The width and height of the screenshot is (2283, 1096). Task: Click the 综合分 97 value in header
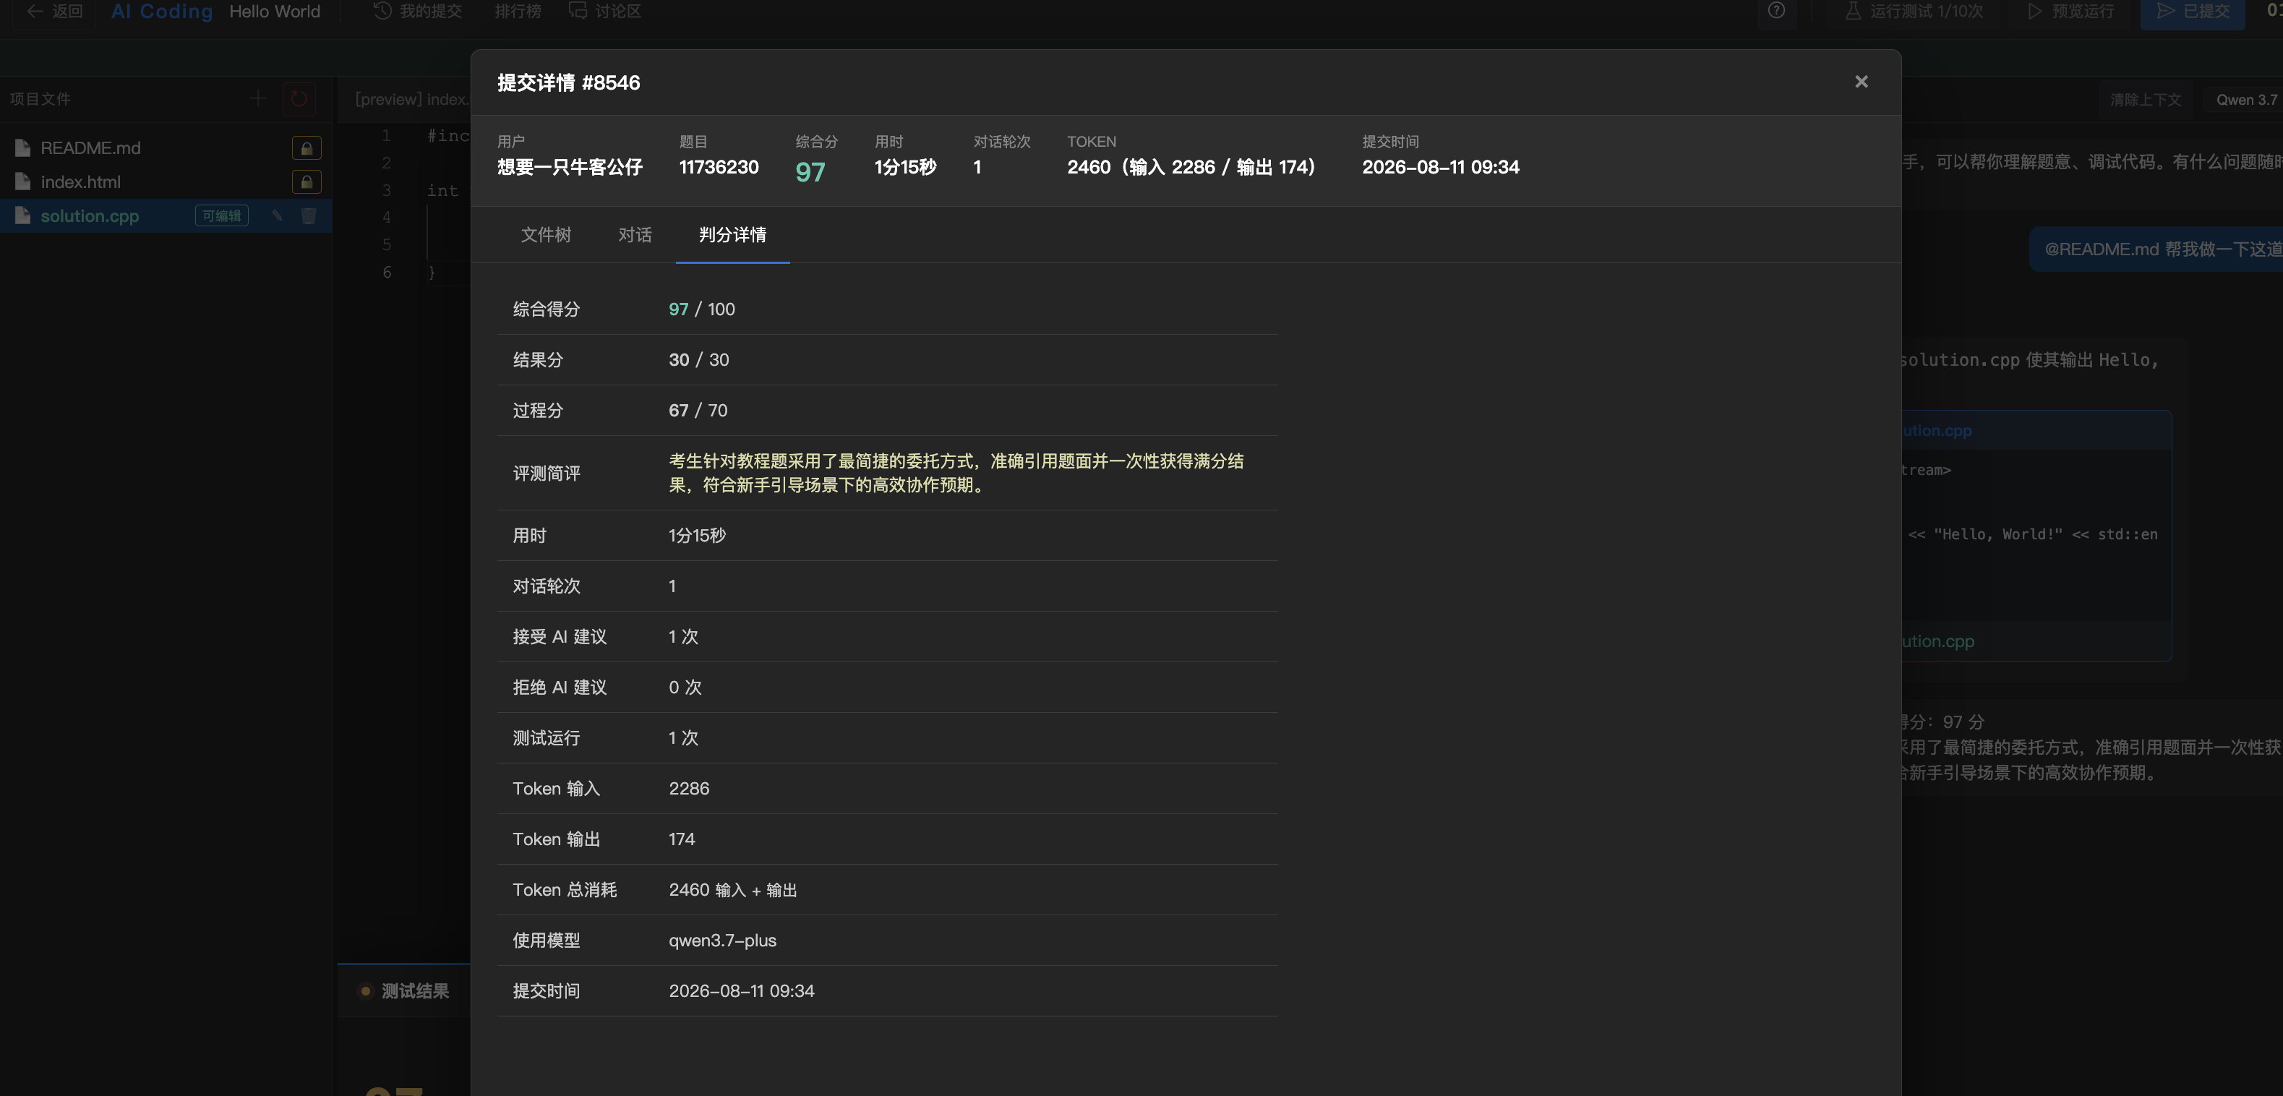point(810,171)
